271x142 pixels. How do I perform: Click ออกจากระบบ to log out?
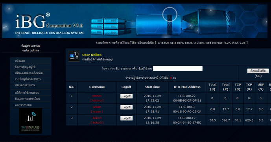coord(23,105)
